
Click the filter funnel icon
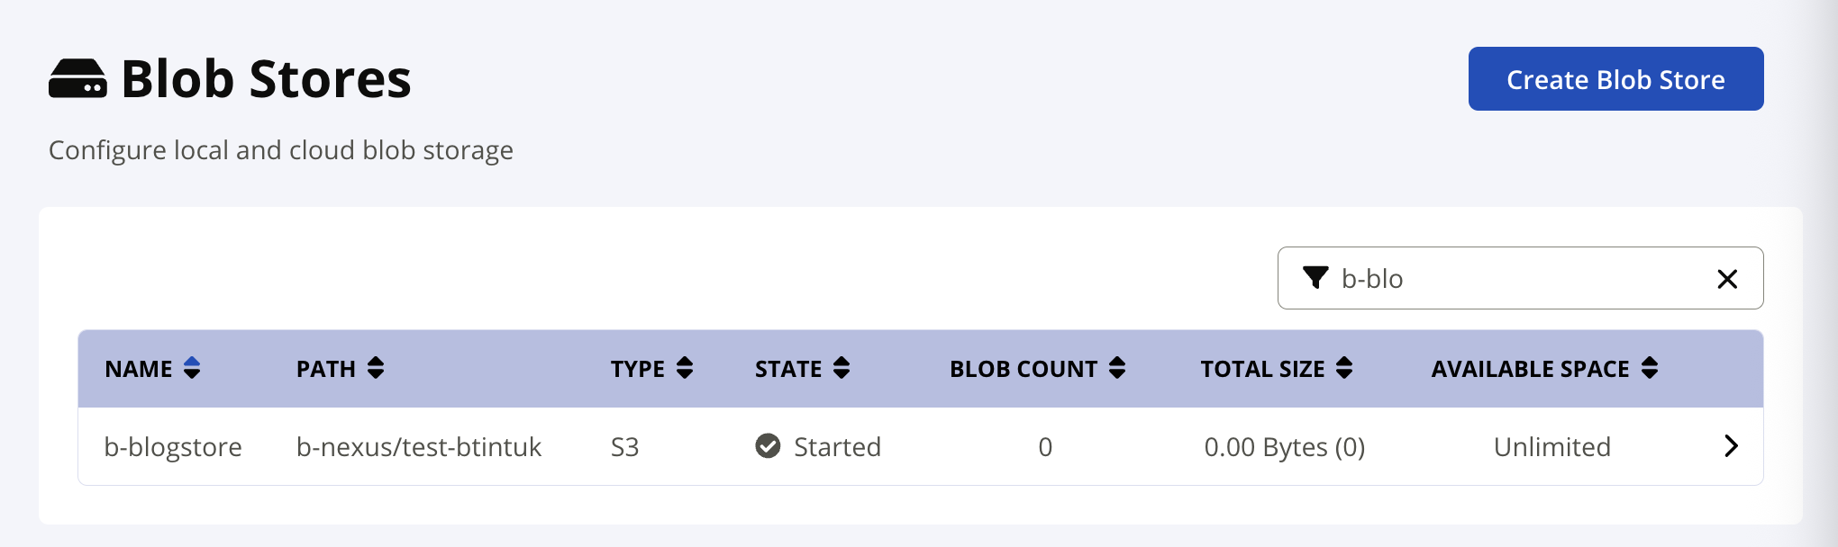1315,278
